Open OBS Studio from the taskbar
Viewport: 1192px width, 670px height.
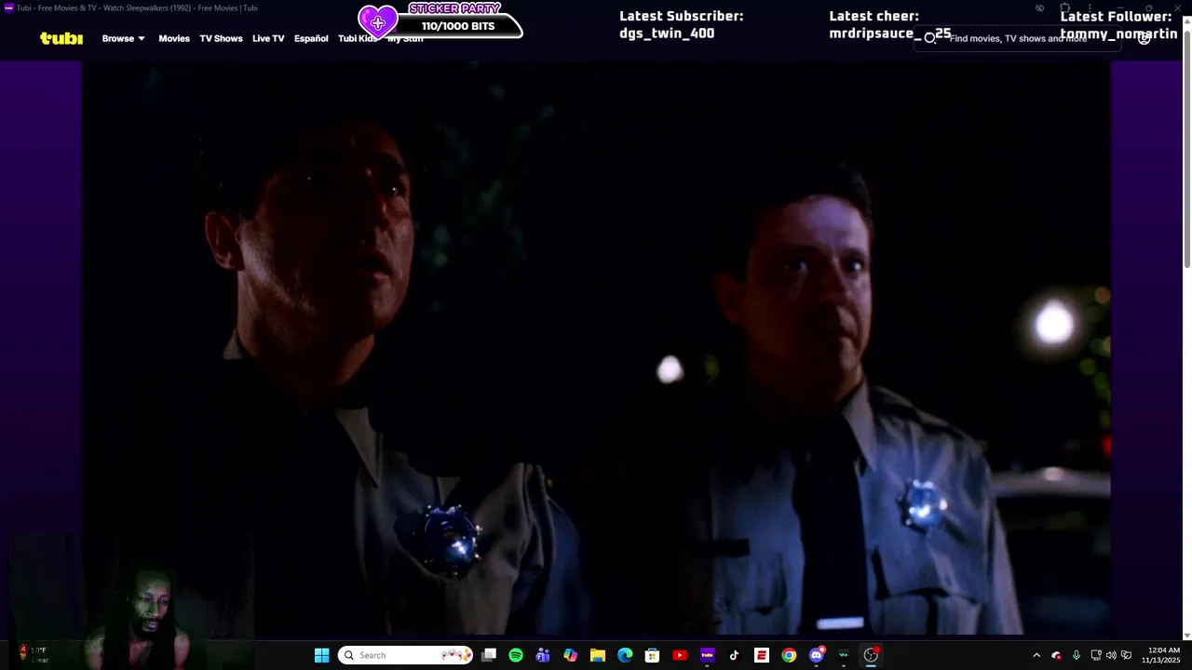(871, 655)
